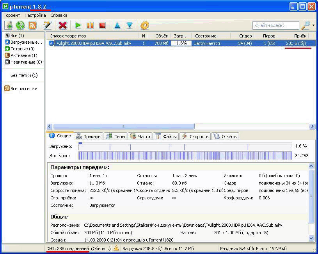Switch to the Трекеры tab
The height and width of the screenshot is (254, 318).
click(89, 137)
